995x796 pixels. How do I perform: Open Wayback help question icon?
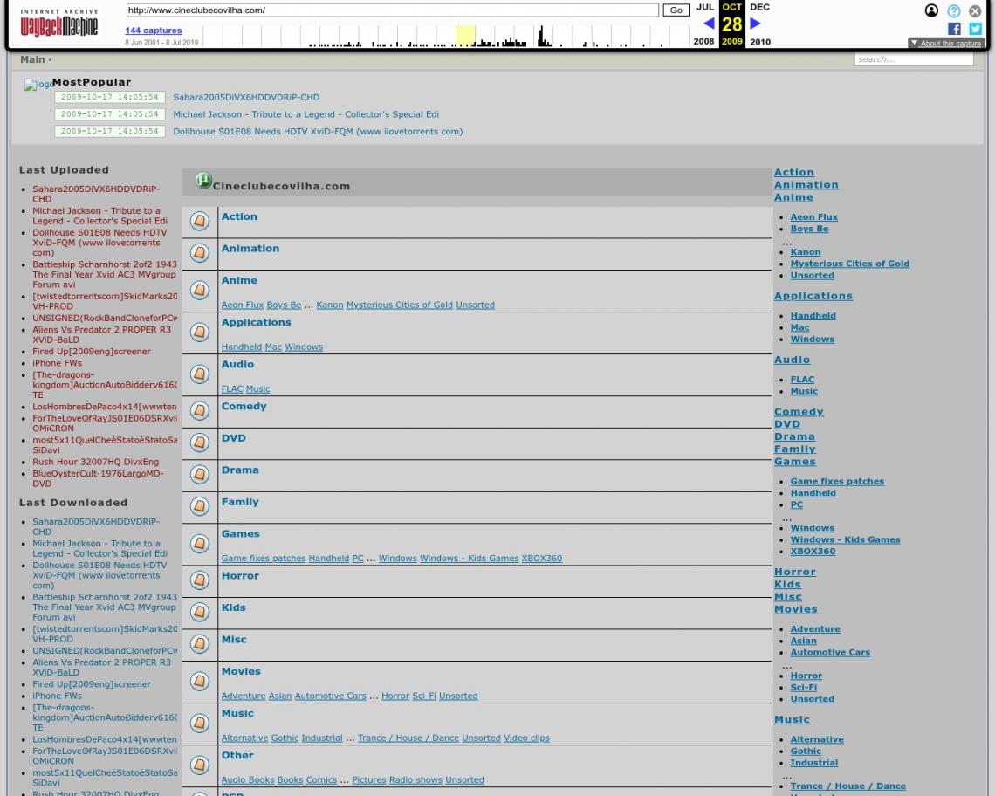coord(953,10)
